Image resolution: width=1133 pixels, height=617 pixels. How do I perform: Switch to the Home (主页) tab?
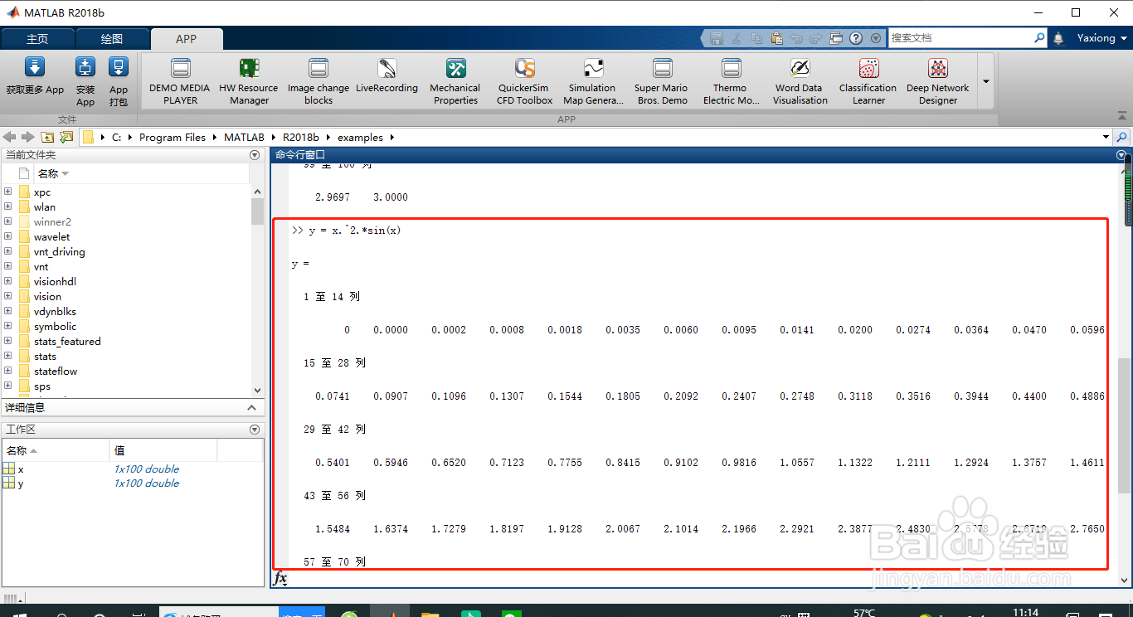click(37, 39)
